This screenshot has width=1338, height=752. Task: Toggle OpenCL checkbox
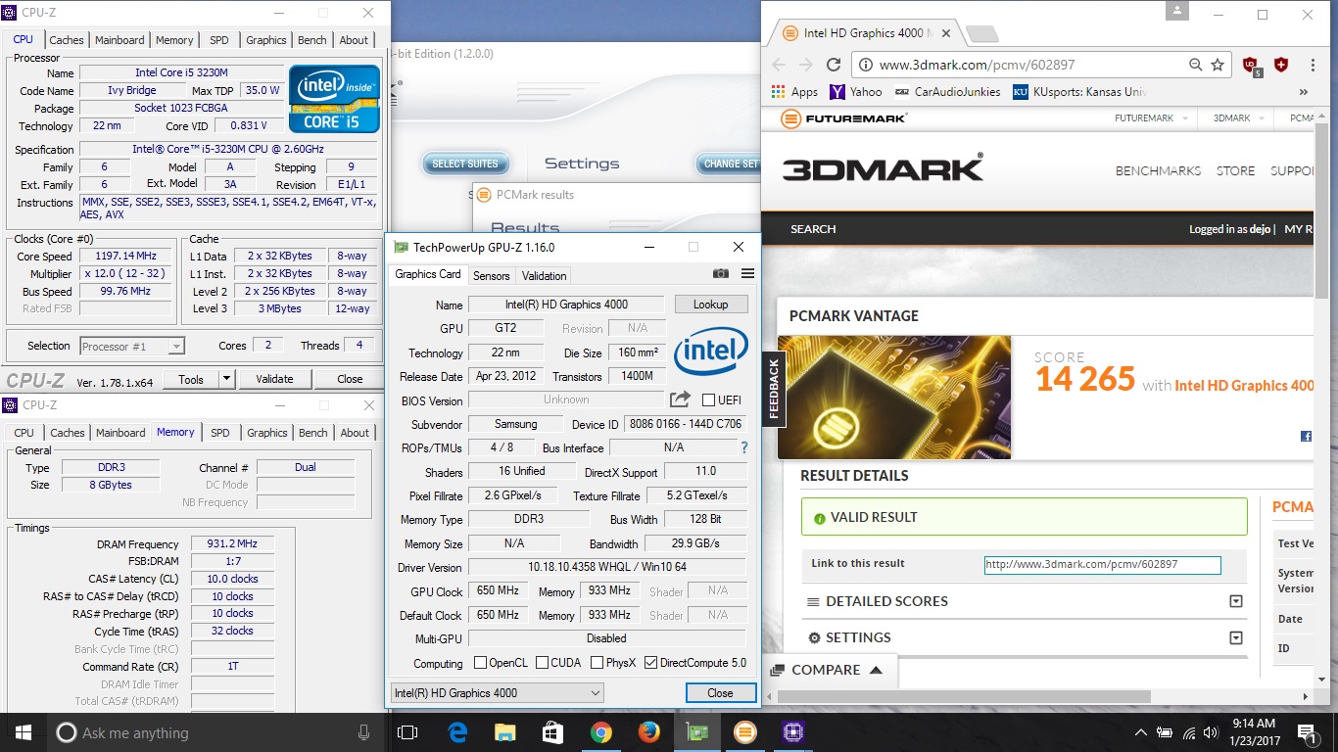click(x=480, y=663)
